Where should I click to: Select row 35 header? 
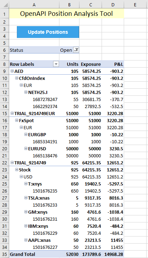point(5,254)
